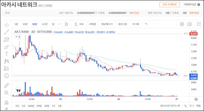The image size is (204, 111).
Task: Toggle 자동 auto scale
Action: [x=199, y=106]
